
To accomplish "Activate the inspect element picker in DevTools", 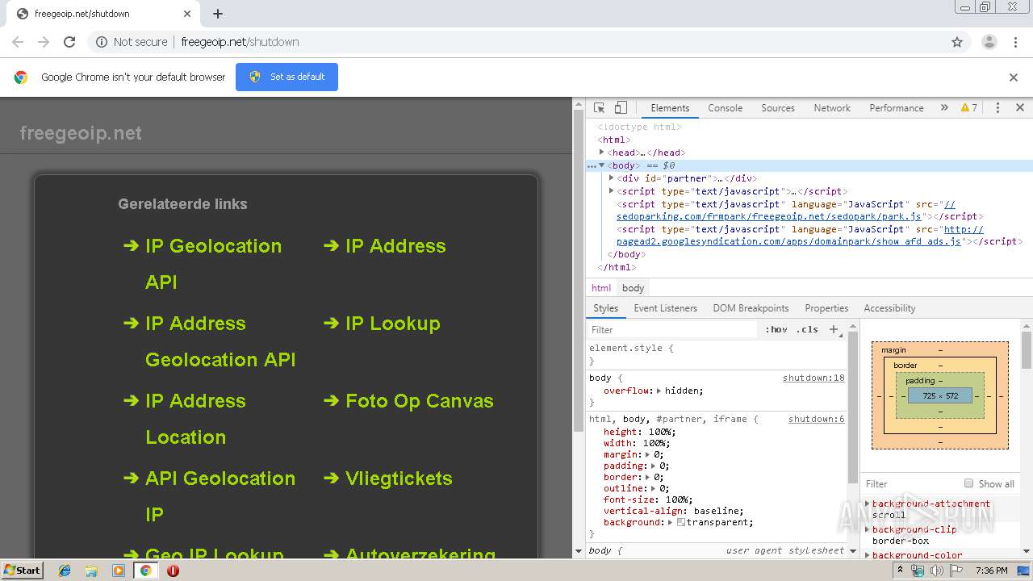I will coord(599,107).
